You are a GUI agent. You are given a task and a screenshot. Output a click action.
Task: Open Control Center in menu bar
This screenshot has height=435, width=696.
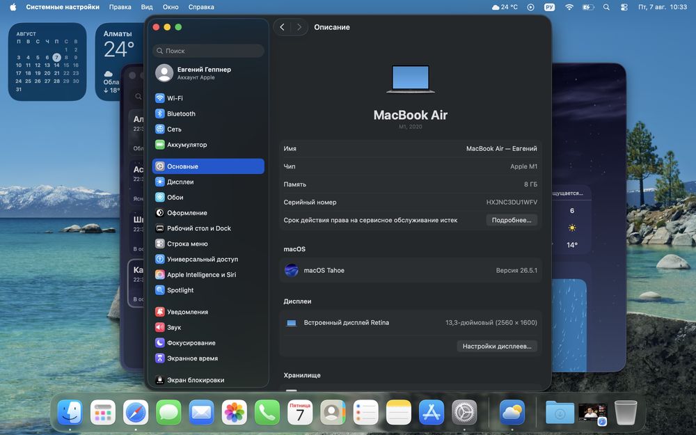click(624, 7)
